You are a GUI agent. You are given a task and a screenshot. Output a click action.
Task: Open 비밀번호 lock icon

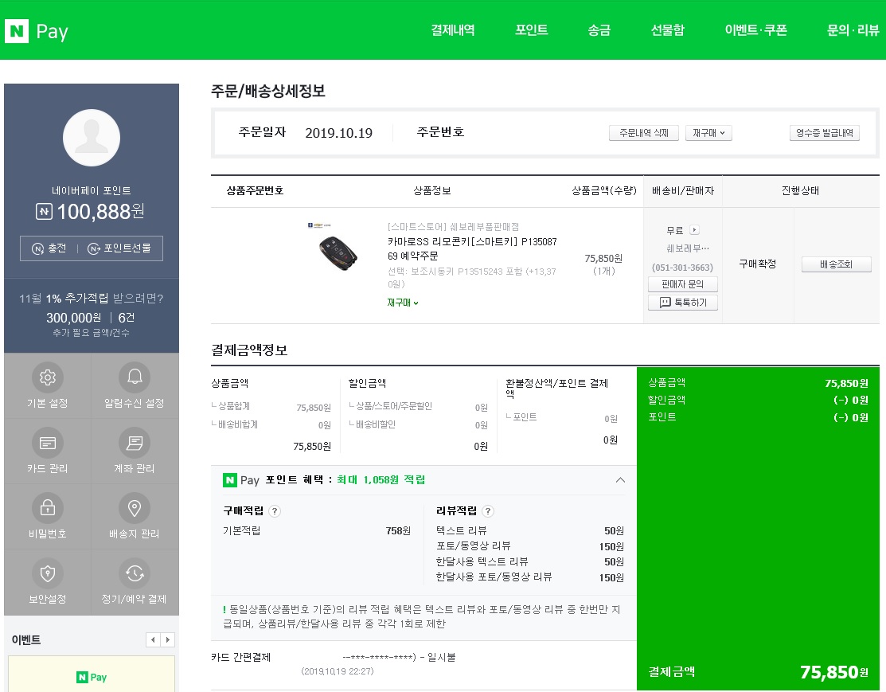(x=48, y=508)
